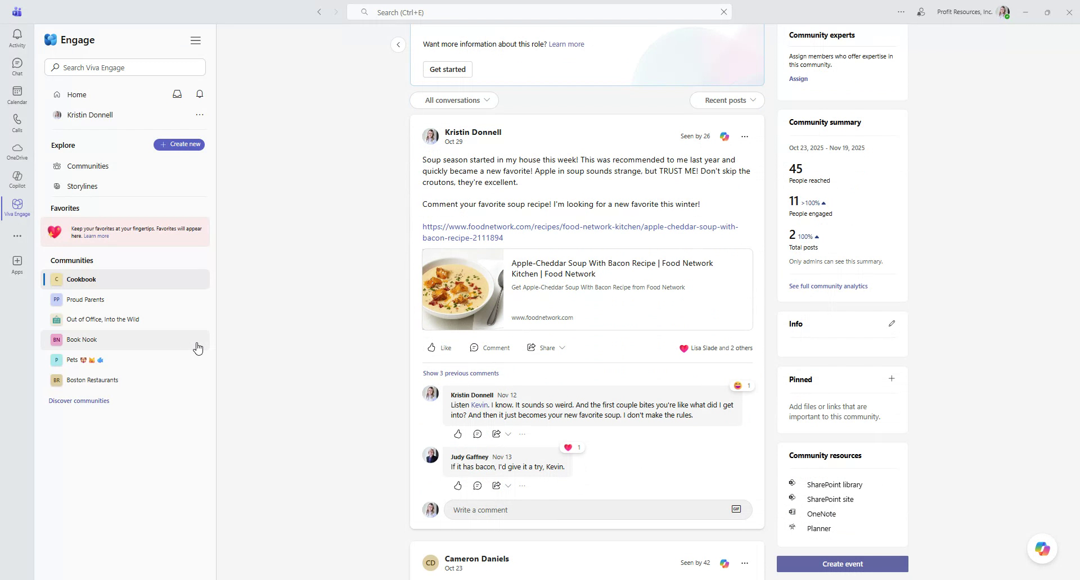This screenshot has width=1080, height=580.
Task: Like Judy Gaffney's bacon comment
Action: (457, 486)
